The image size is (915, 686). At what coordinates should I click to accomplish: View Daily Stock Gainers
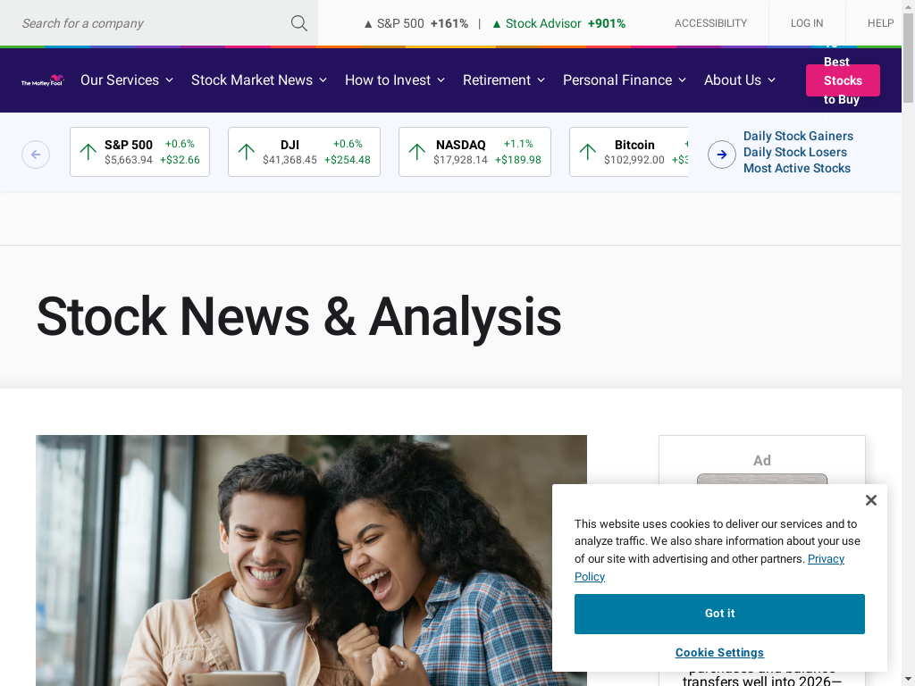click(x=798, y=136)
